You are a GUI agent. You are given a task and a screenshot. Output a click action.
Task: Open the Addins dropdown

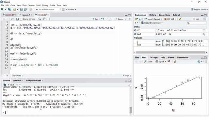coord(72,9)
